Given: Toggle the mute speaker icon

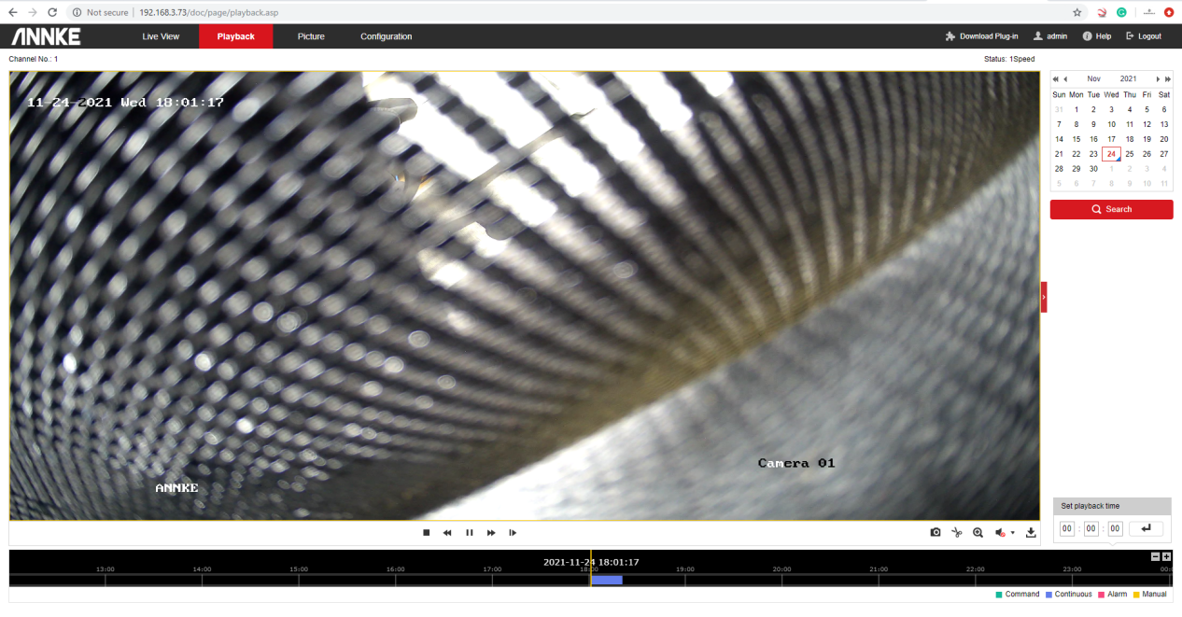Looking at the screenshot, I should tap(1000, 532).
